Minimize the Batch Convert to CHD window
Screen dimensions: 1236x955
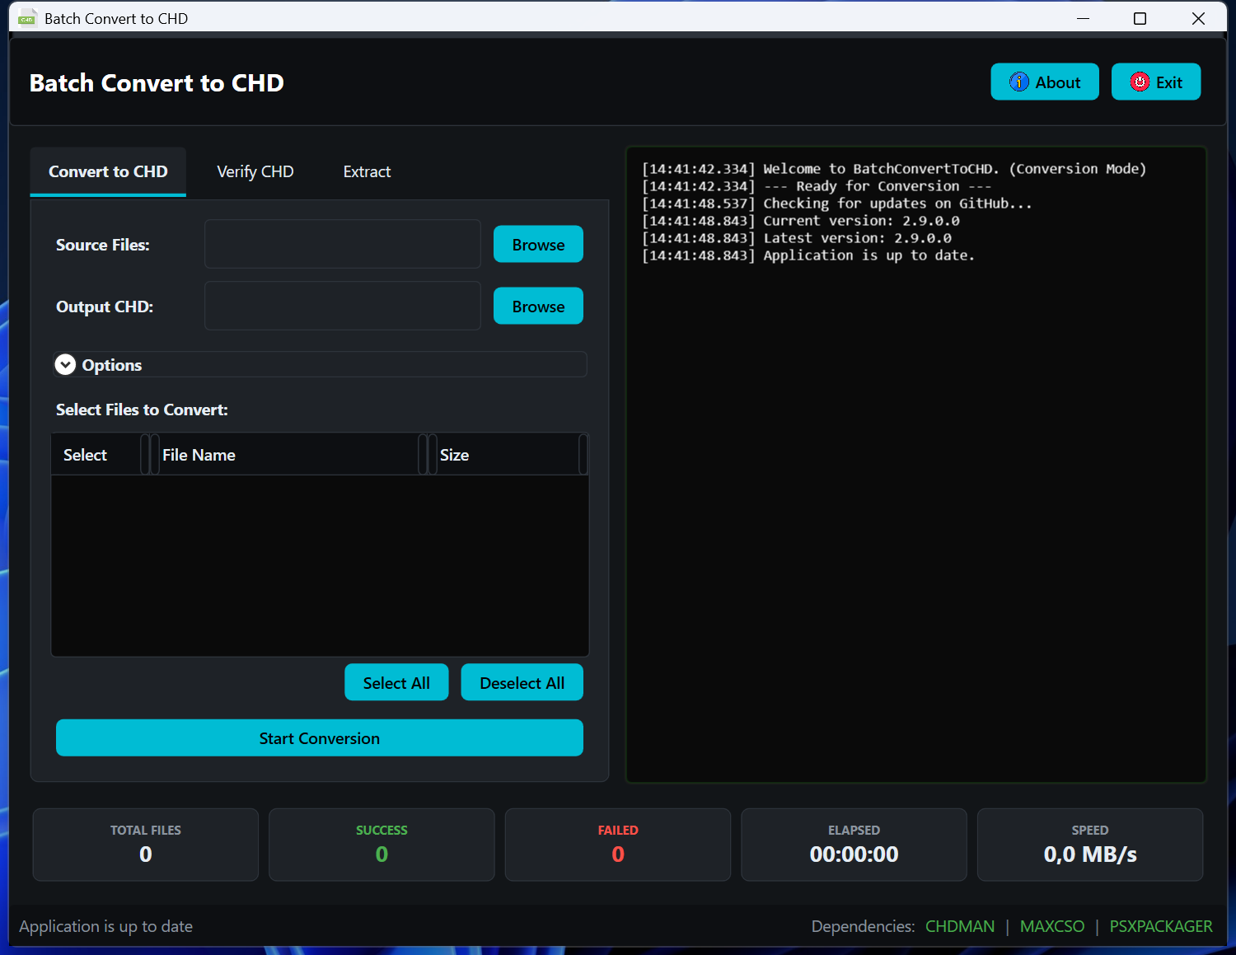pyautogui.click(x=1083, y=18)
